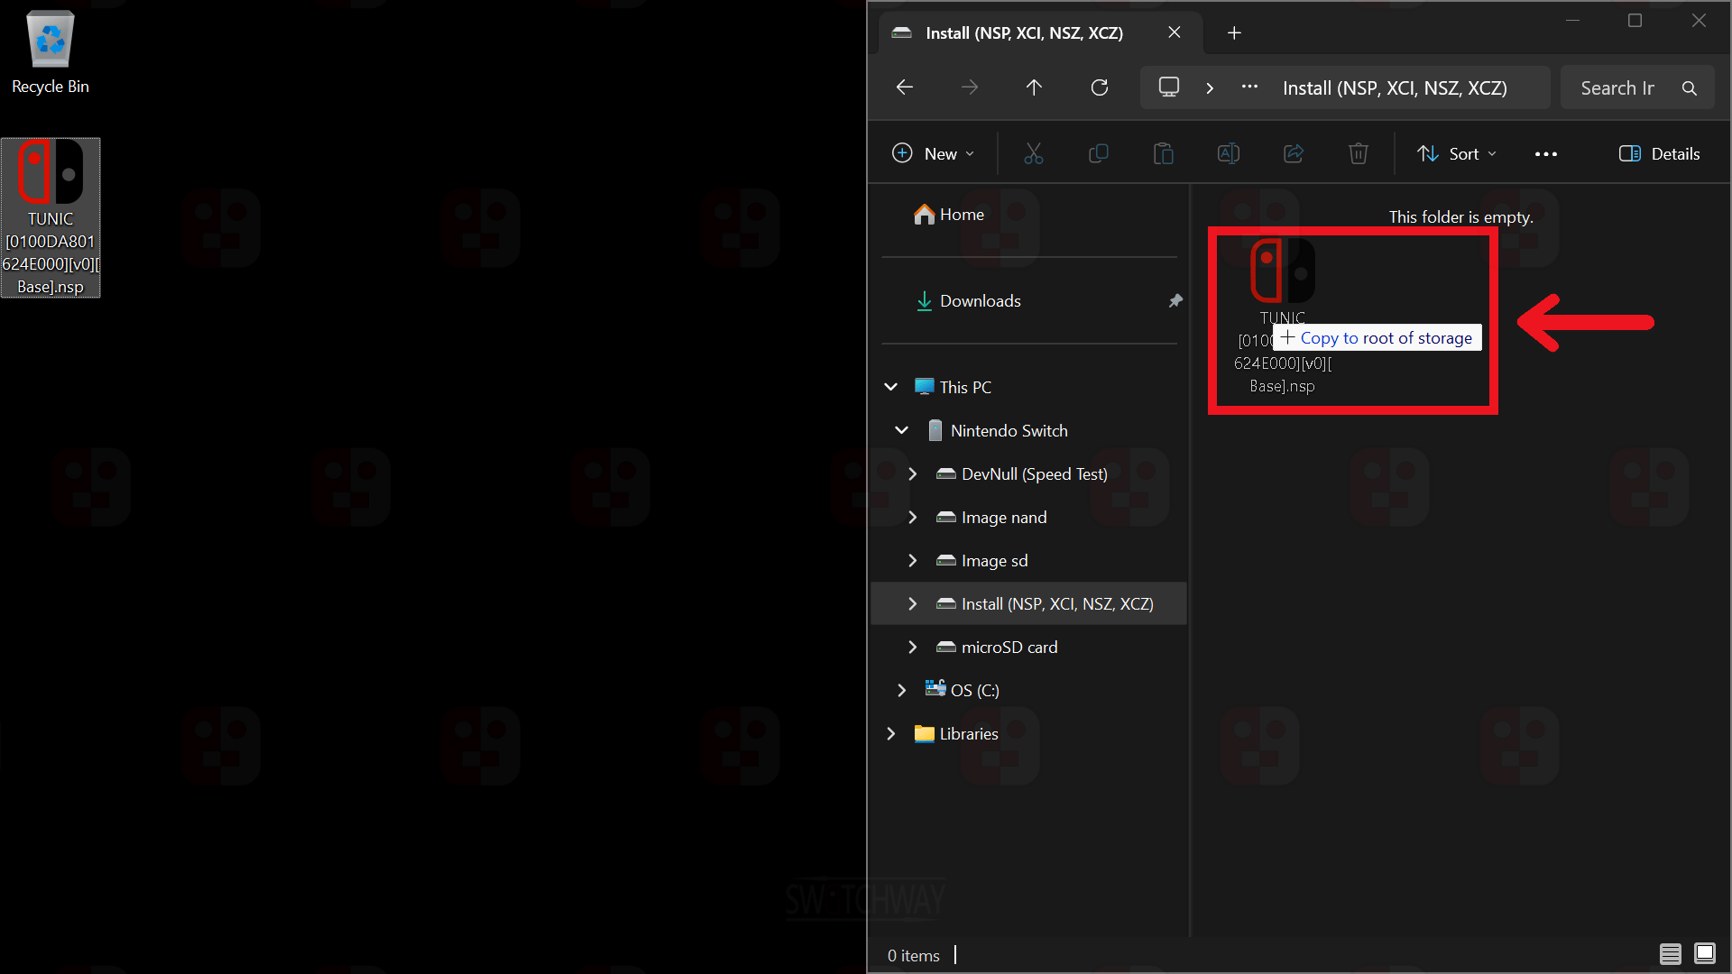
Task: Open Recycle Bin desktop icon
Action: (x=50, y=52)
